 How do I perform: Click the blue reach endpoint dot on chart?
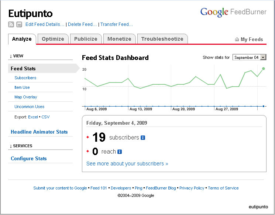coord(264,106)
